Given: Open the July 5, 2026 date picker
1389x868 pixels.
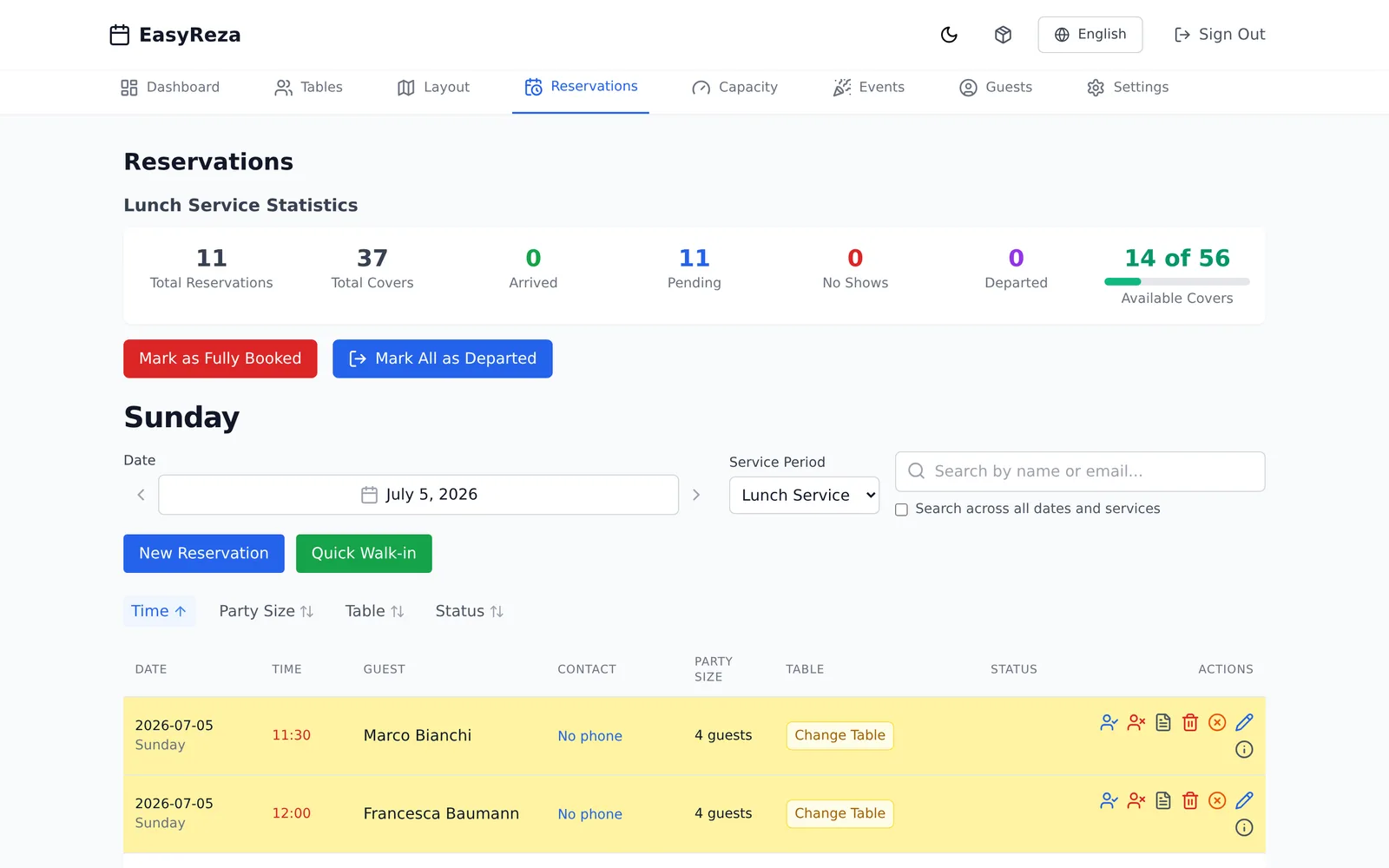Looking at the screenshot, I should click(418, 495).
